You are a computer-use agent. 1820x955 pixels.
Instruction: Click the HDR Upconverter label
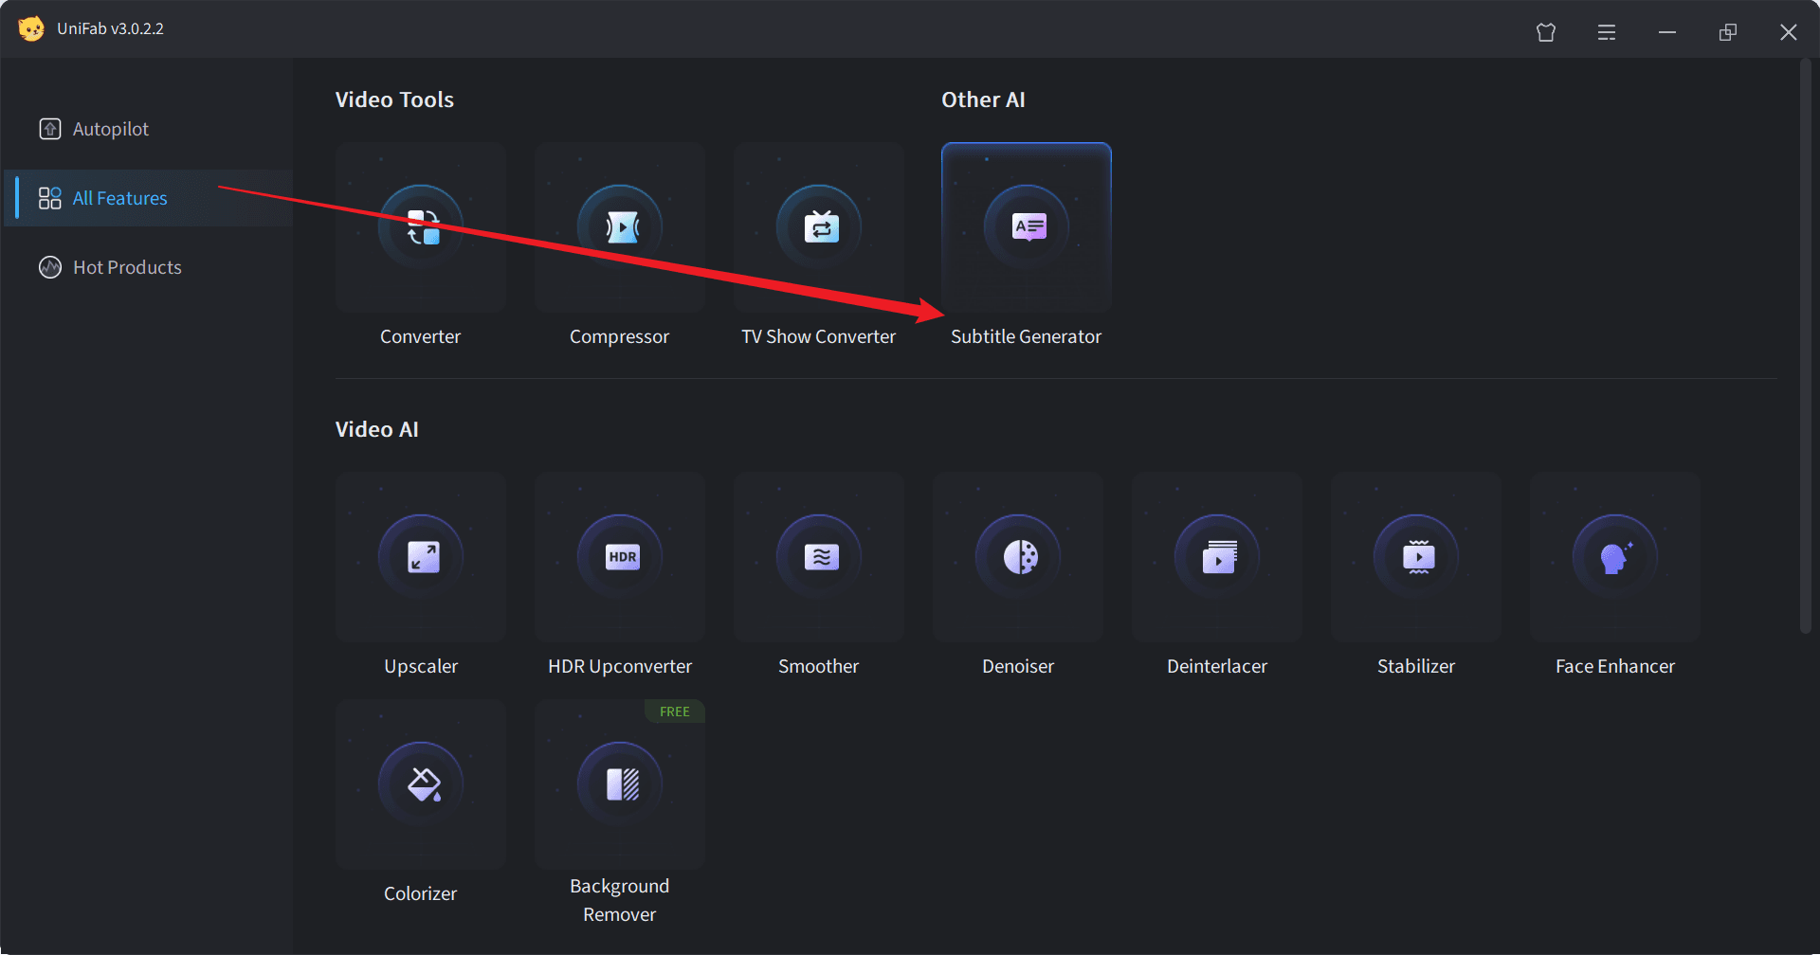[620, 666]
